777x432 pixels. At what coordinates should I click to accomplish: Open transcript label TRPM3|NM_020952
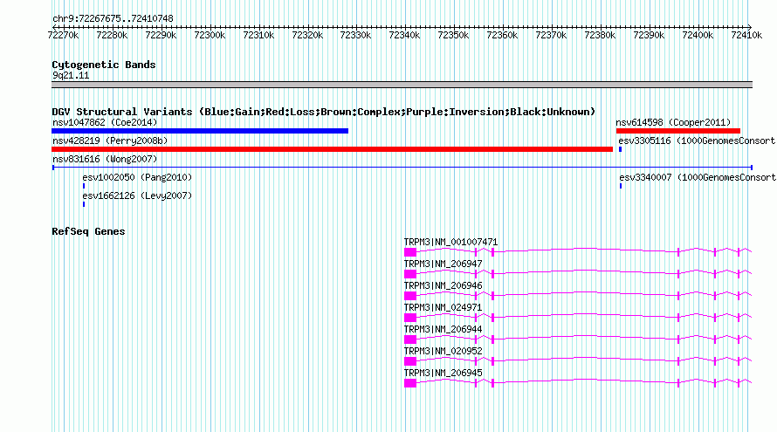pos(443,351)
